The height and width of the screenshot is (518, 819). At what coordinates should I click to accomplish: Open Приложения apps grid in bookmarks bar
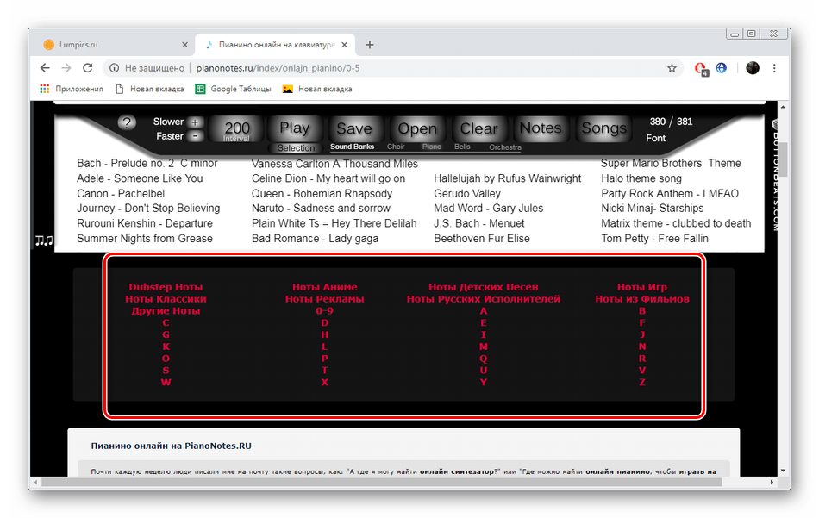click(x=72, y=89)
